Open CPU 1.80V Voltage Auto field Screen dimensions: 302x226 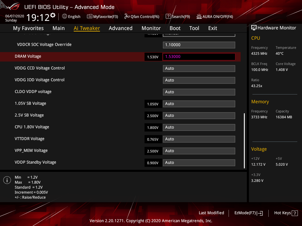click(199, 127)
